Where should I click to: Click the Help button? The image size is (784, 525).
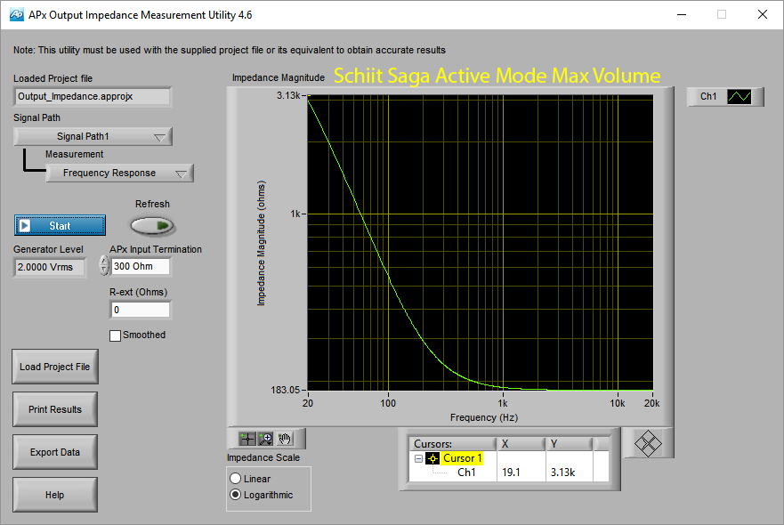click(55, 495)
